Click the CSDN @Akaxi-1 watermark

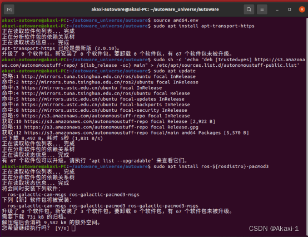pyautogui.click(x=274, y=229)
